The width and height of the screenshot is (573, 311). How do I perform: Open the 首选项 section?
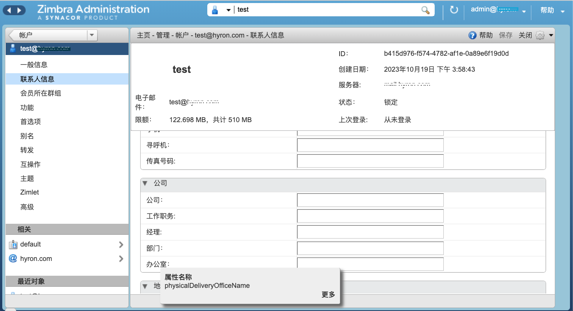tap(67, 122)
